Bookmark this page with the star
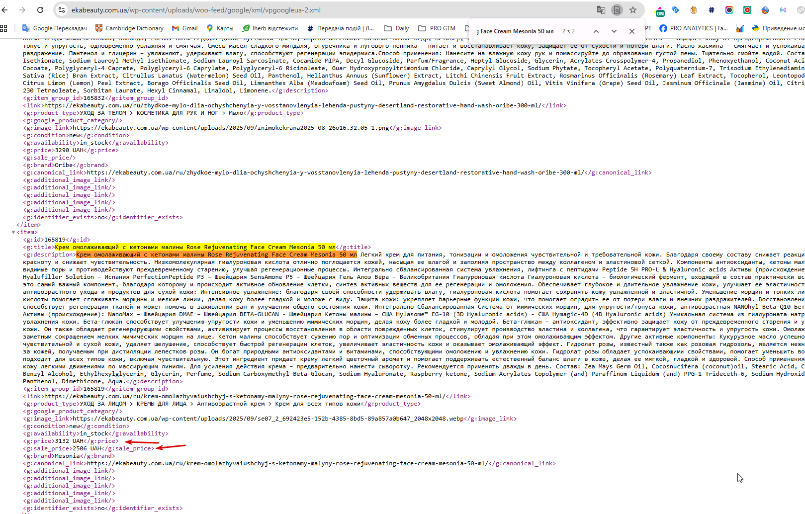The width and height of the screenshot is (805, 514). point(633,10)
